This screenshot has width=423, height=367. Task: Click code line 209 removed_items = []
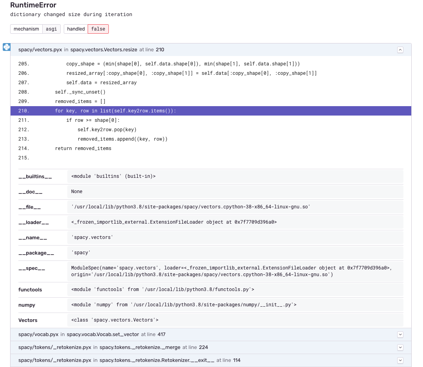coord(80,101)
